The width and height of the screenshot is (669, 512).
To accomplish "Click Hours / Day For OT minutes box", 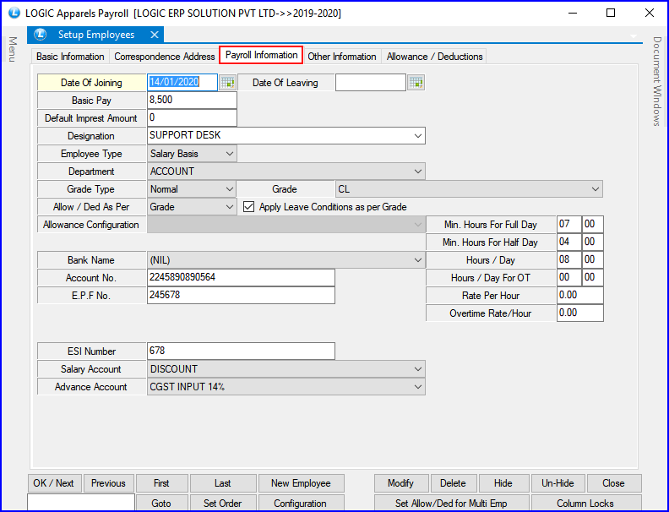I will (593, 278).
